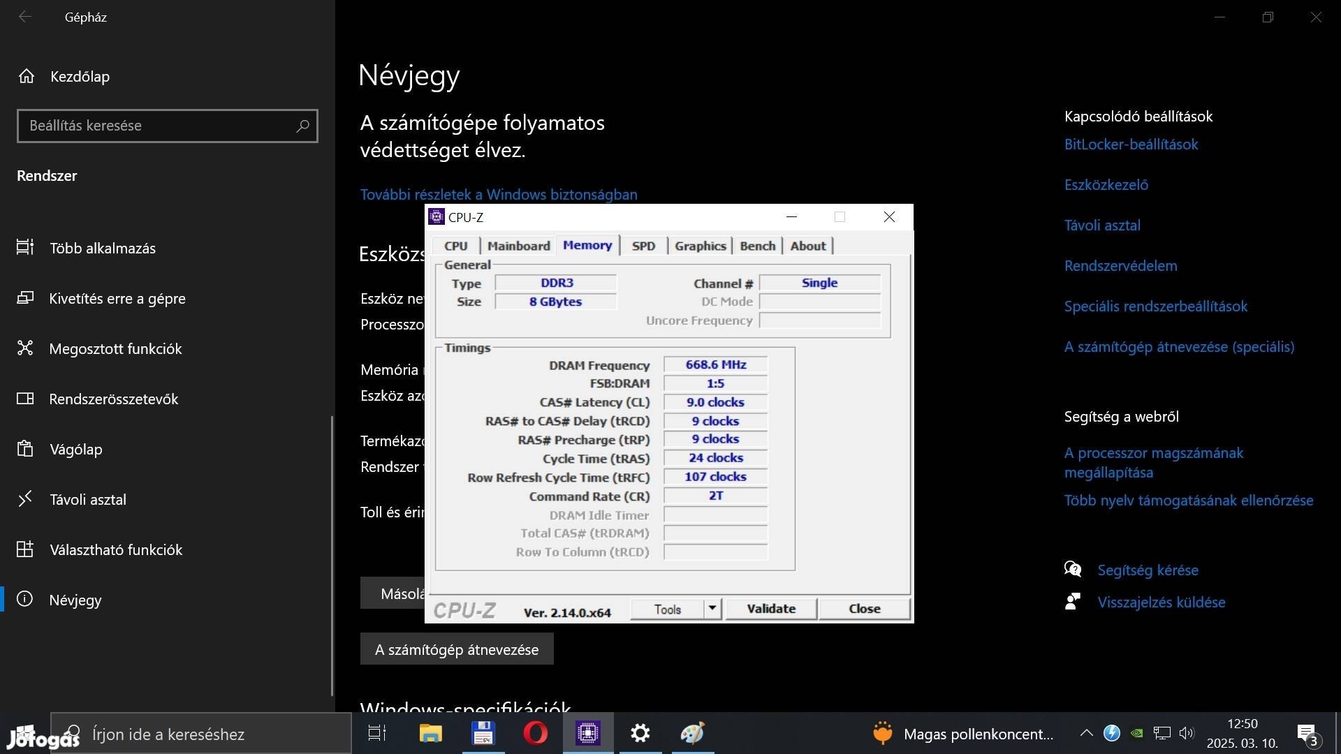Switch to CPU-Z taskbar icon
This screenshot has height=754, width=1341.
tap(588, 733)
